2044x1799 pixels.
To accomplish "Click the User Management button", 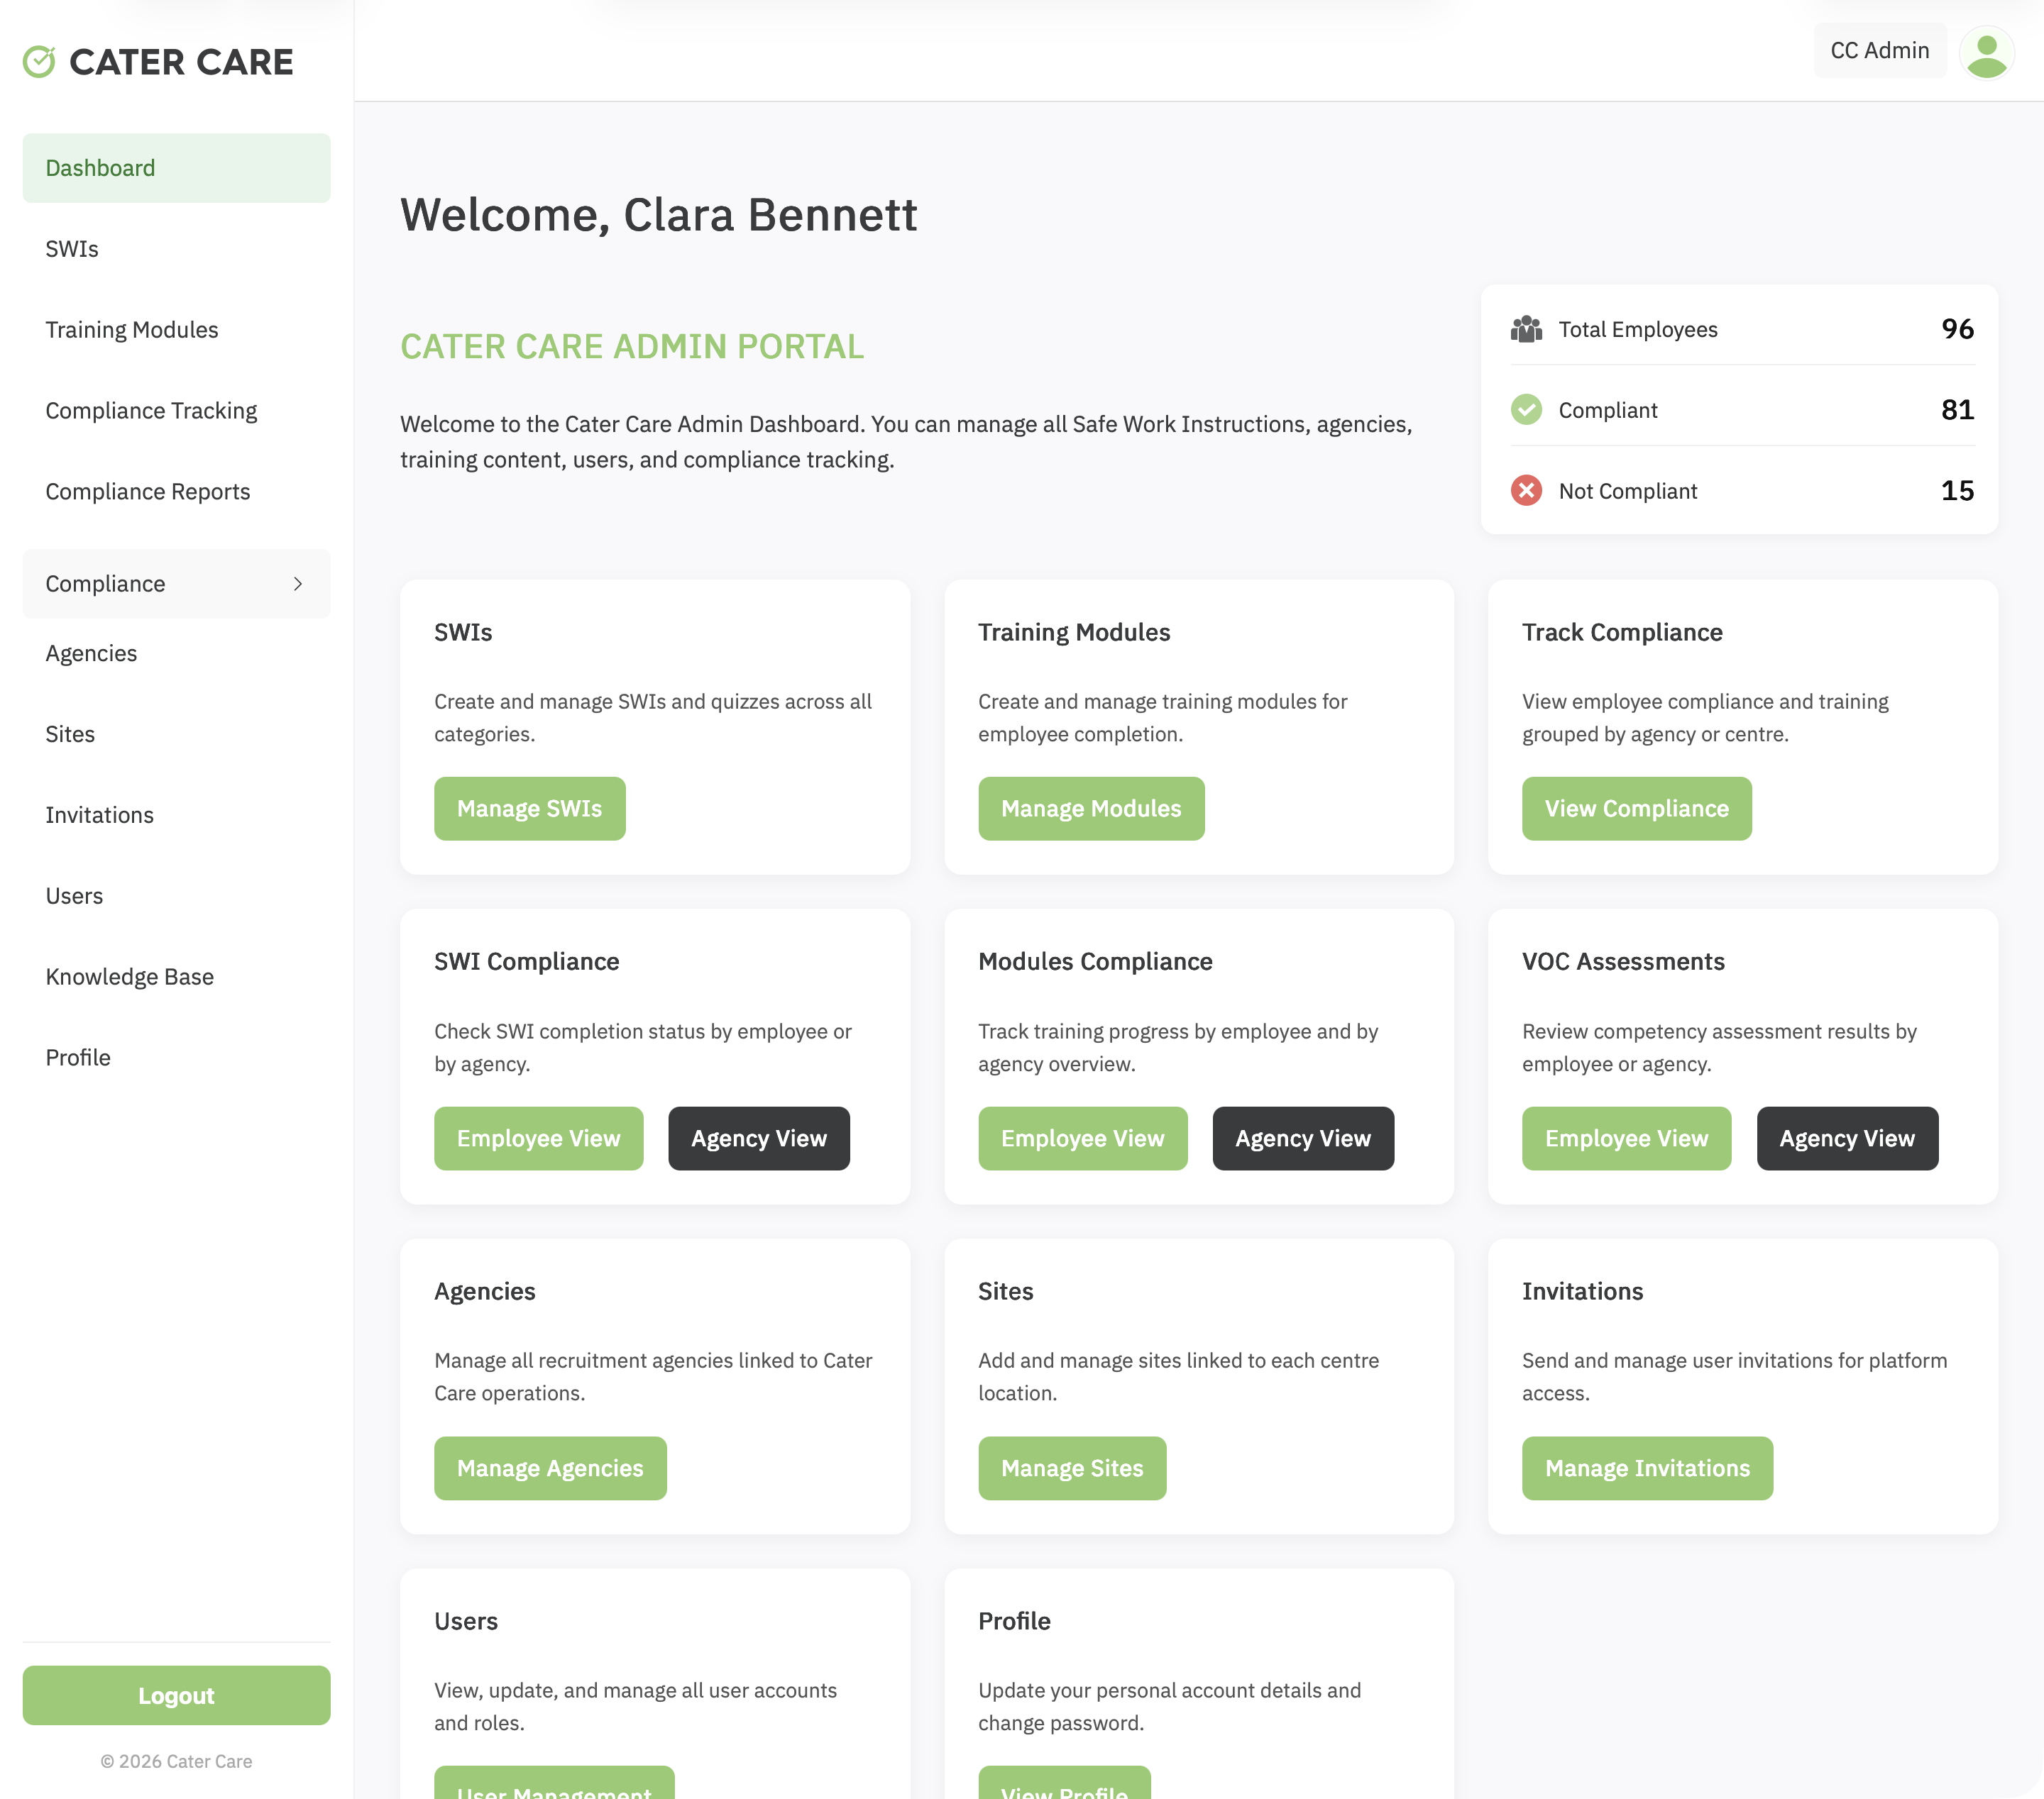I will [554, 1783].
